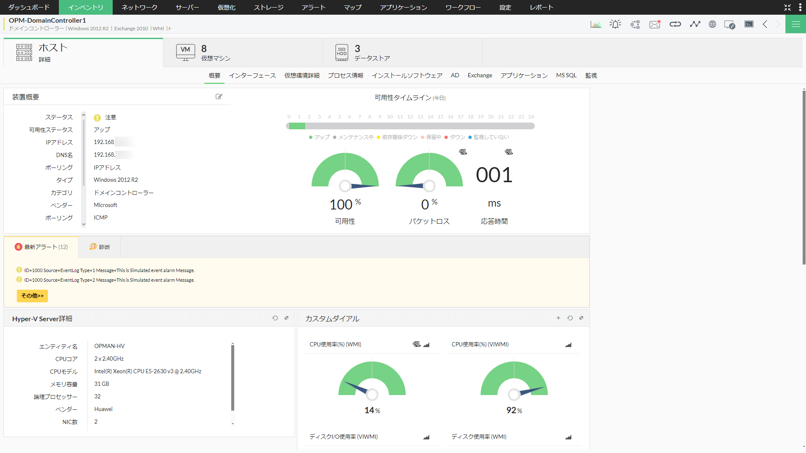Click the envelope notification icon
This screenshot has width=806, height=453.
655,24
